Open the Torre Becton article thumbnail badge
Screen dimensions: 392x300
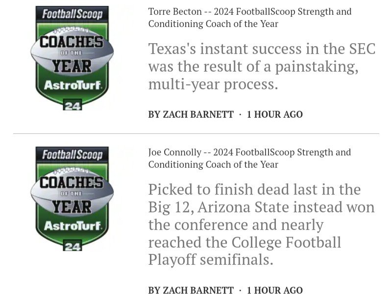click(x=72, y=58)
